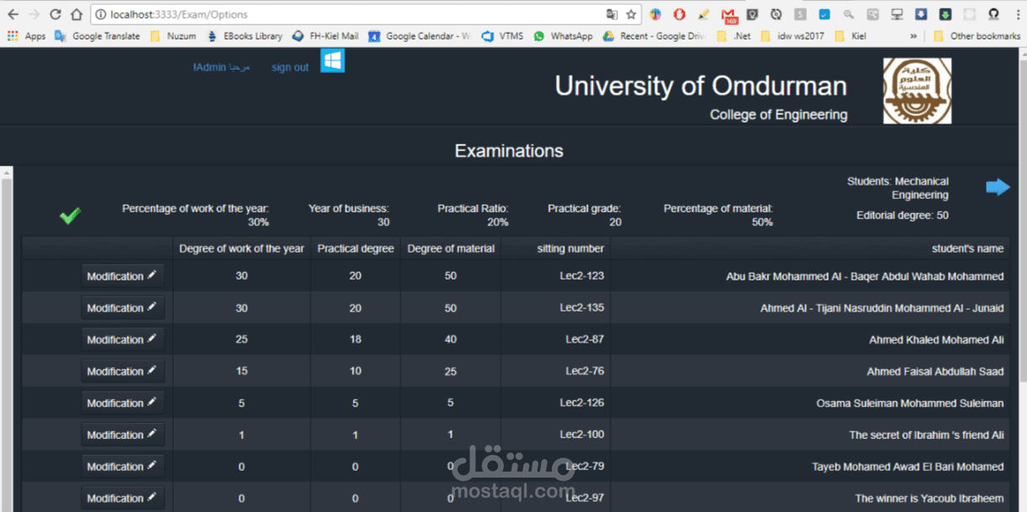This screenshot has height=512, width=1027.
Task: Click the highlighter pen extension icon
Action: [703, 13]
